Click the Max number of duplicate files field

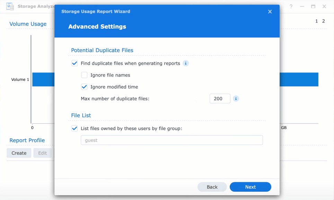pos(220,98)
